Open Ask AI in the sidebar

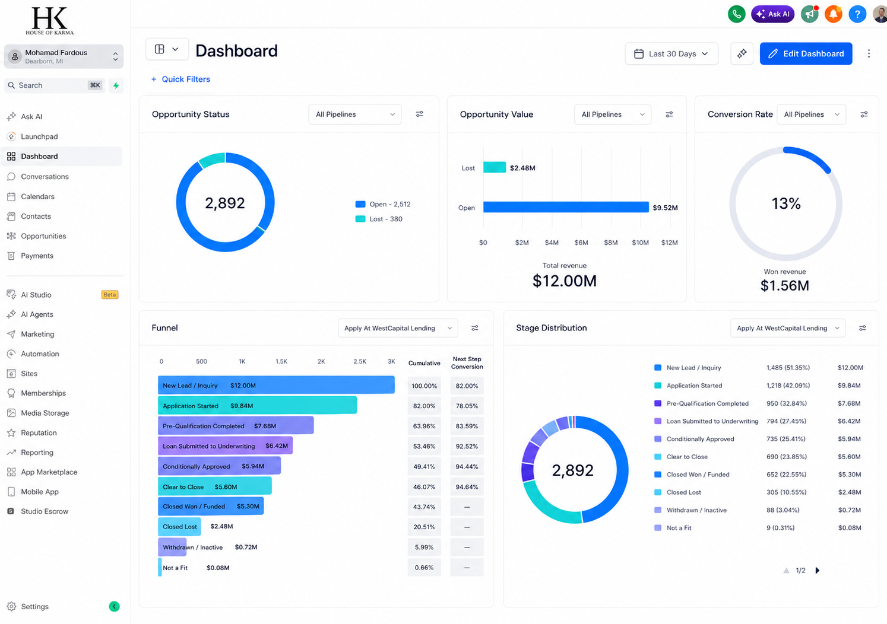pyautogui.click(x=31, y=116)
